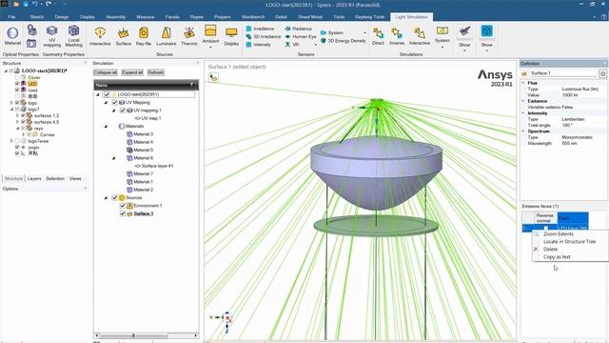Uncheck Environment 1 source checkbox
The image size is (609, 343).
coord(123,206)
